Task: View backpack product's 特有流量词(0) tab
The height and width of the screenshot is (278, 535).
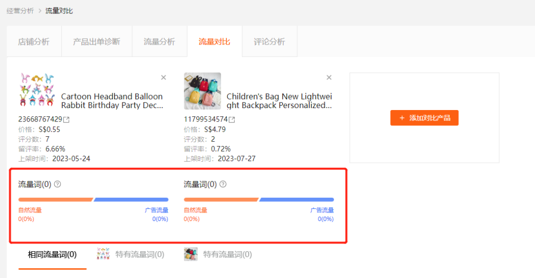Action: pyautogui.click(x=218, y=254)
